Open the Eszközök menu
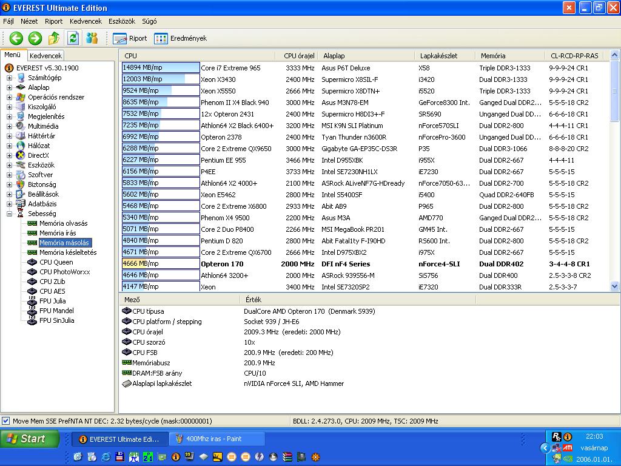 pos(121,21)
